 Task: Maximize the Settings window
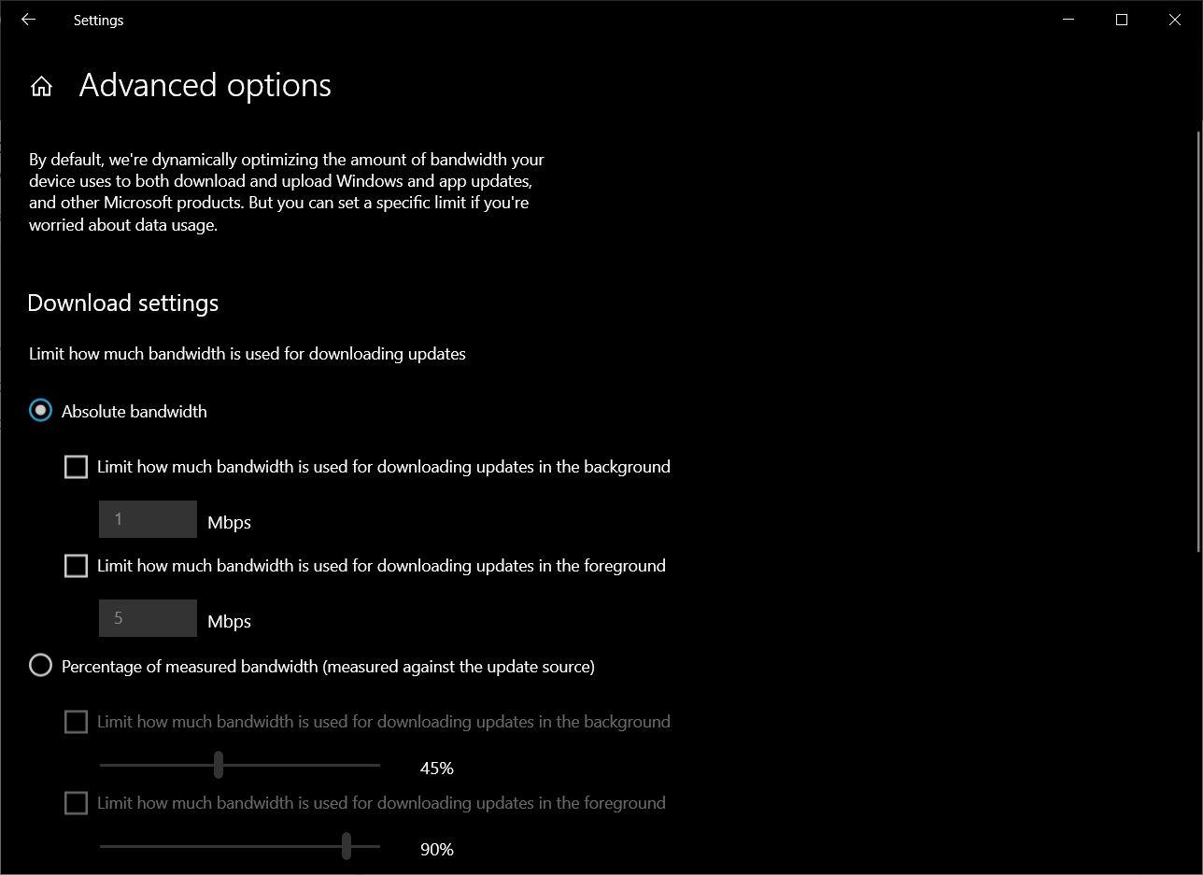coord(1122,20)
